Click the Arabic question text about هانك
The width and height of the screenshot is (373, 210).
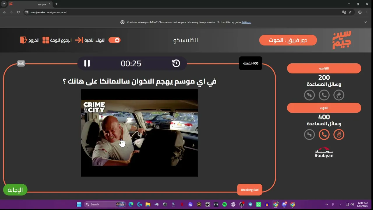point(139,81)
